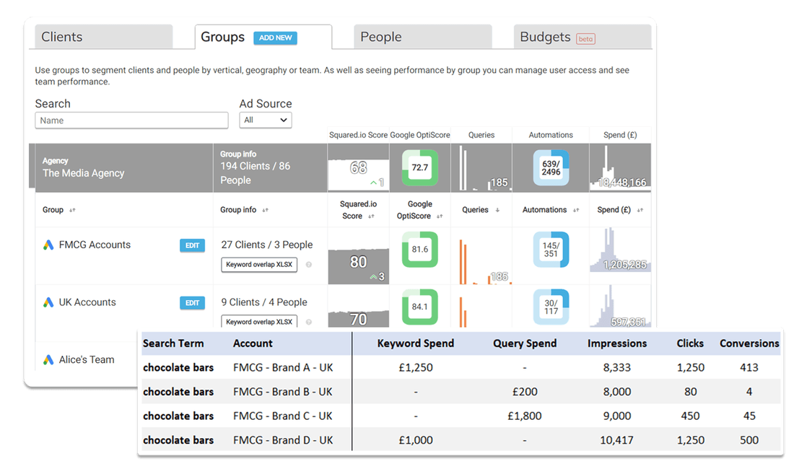Image resolution: width=794 pixels, height=469 pixels.
Task: Click Google Ads icon beside Alice's Team
Action: (x=48, y=360)
